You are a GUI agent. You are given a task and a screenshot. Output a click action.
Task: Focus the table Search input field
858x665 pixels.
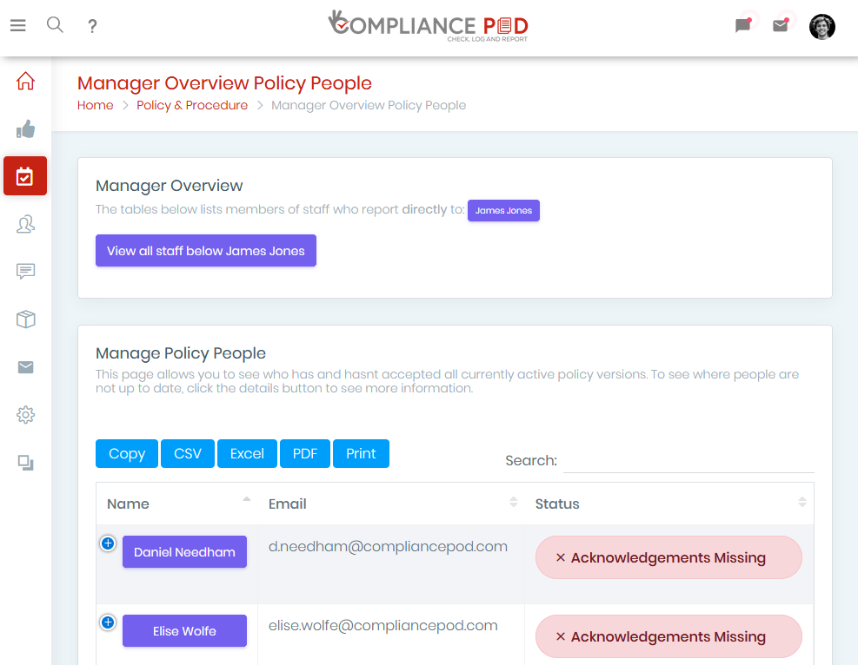(x=688, y=461)
